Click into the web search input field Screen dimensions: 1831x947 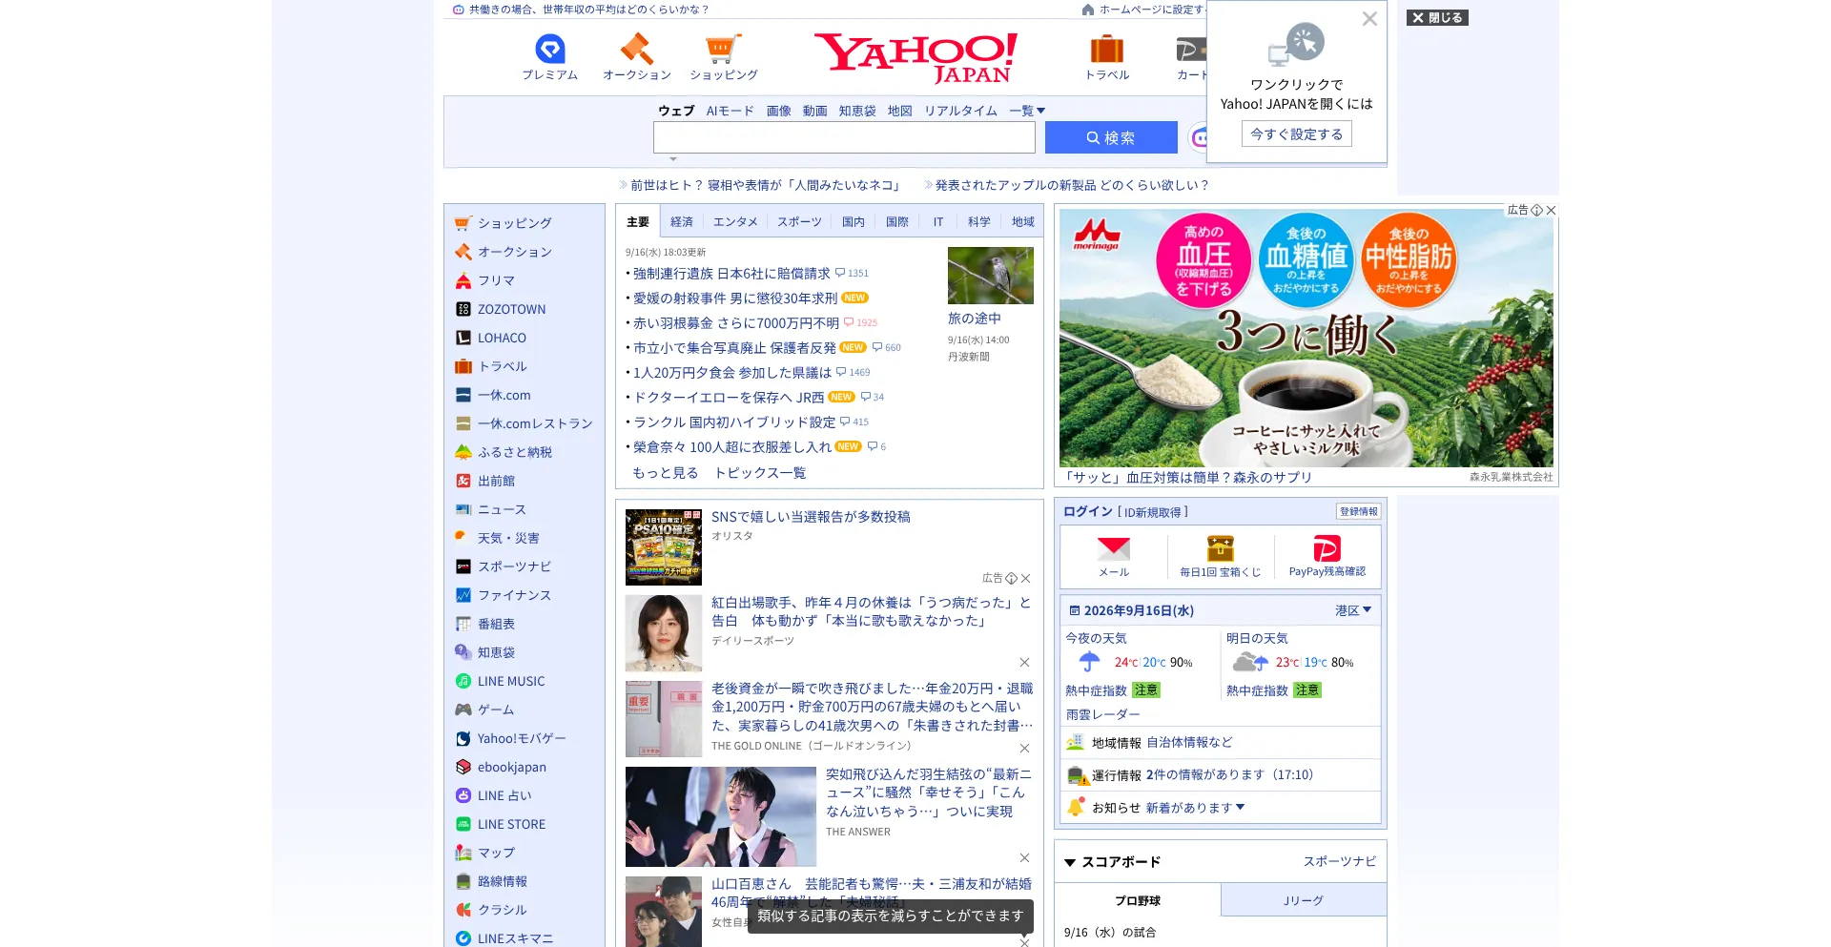844,137
